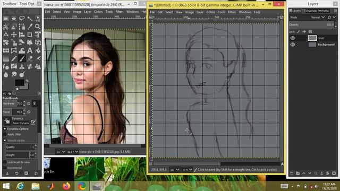
Task: Reset the Hardness value to default
Action: pyautogui.click(x=29, y=104)
